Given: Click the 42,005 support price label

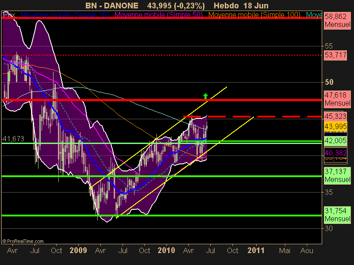Looking at the screenshot, I should point(335,140).
